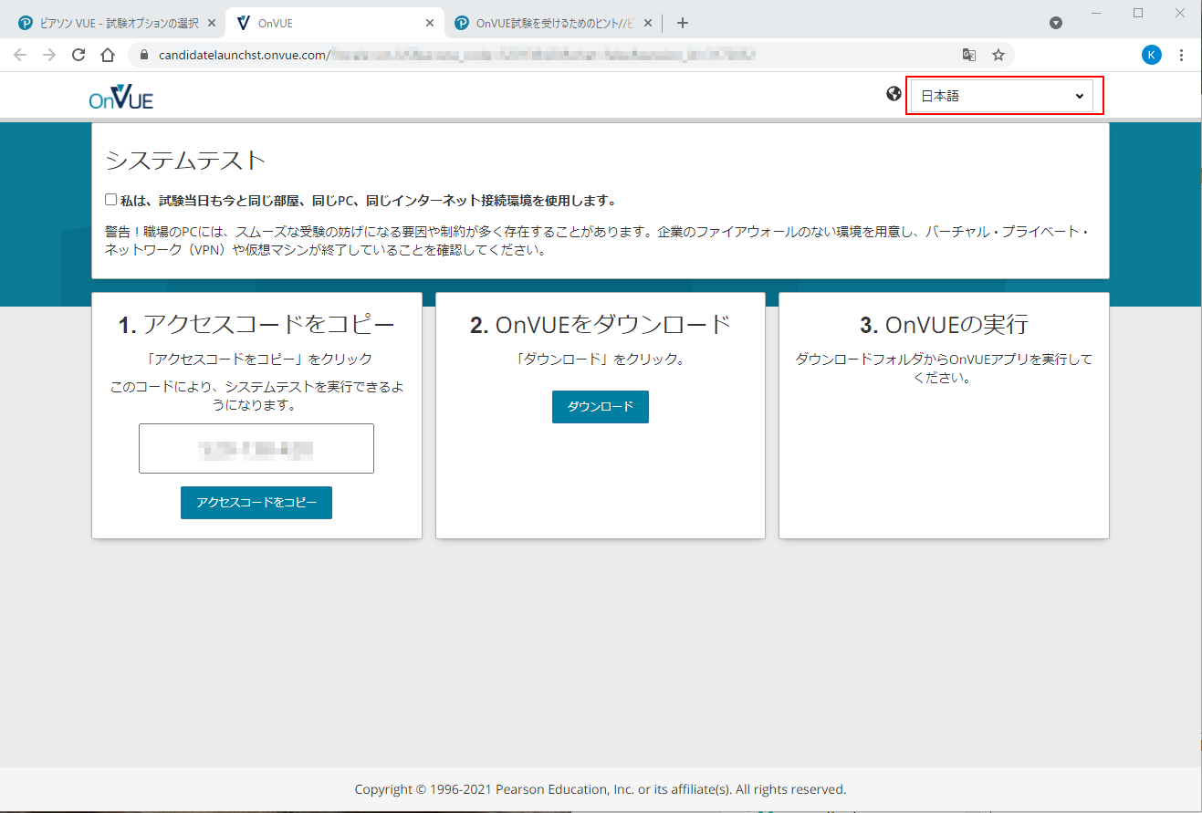Reload the page with refresh icon
Image resolution: width=1202 pixels, height=813 pixels.
[78, 55]
